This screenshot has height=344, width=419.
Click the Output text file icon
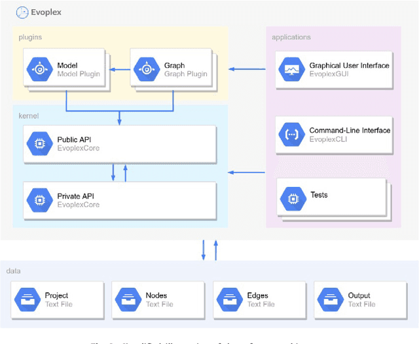pyautogui.click(x=330, y=300)
